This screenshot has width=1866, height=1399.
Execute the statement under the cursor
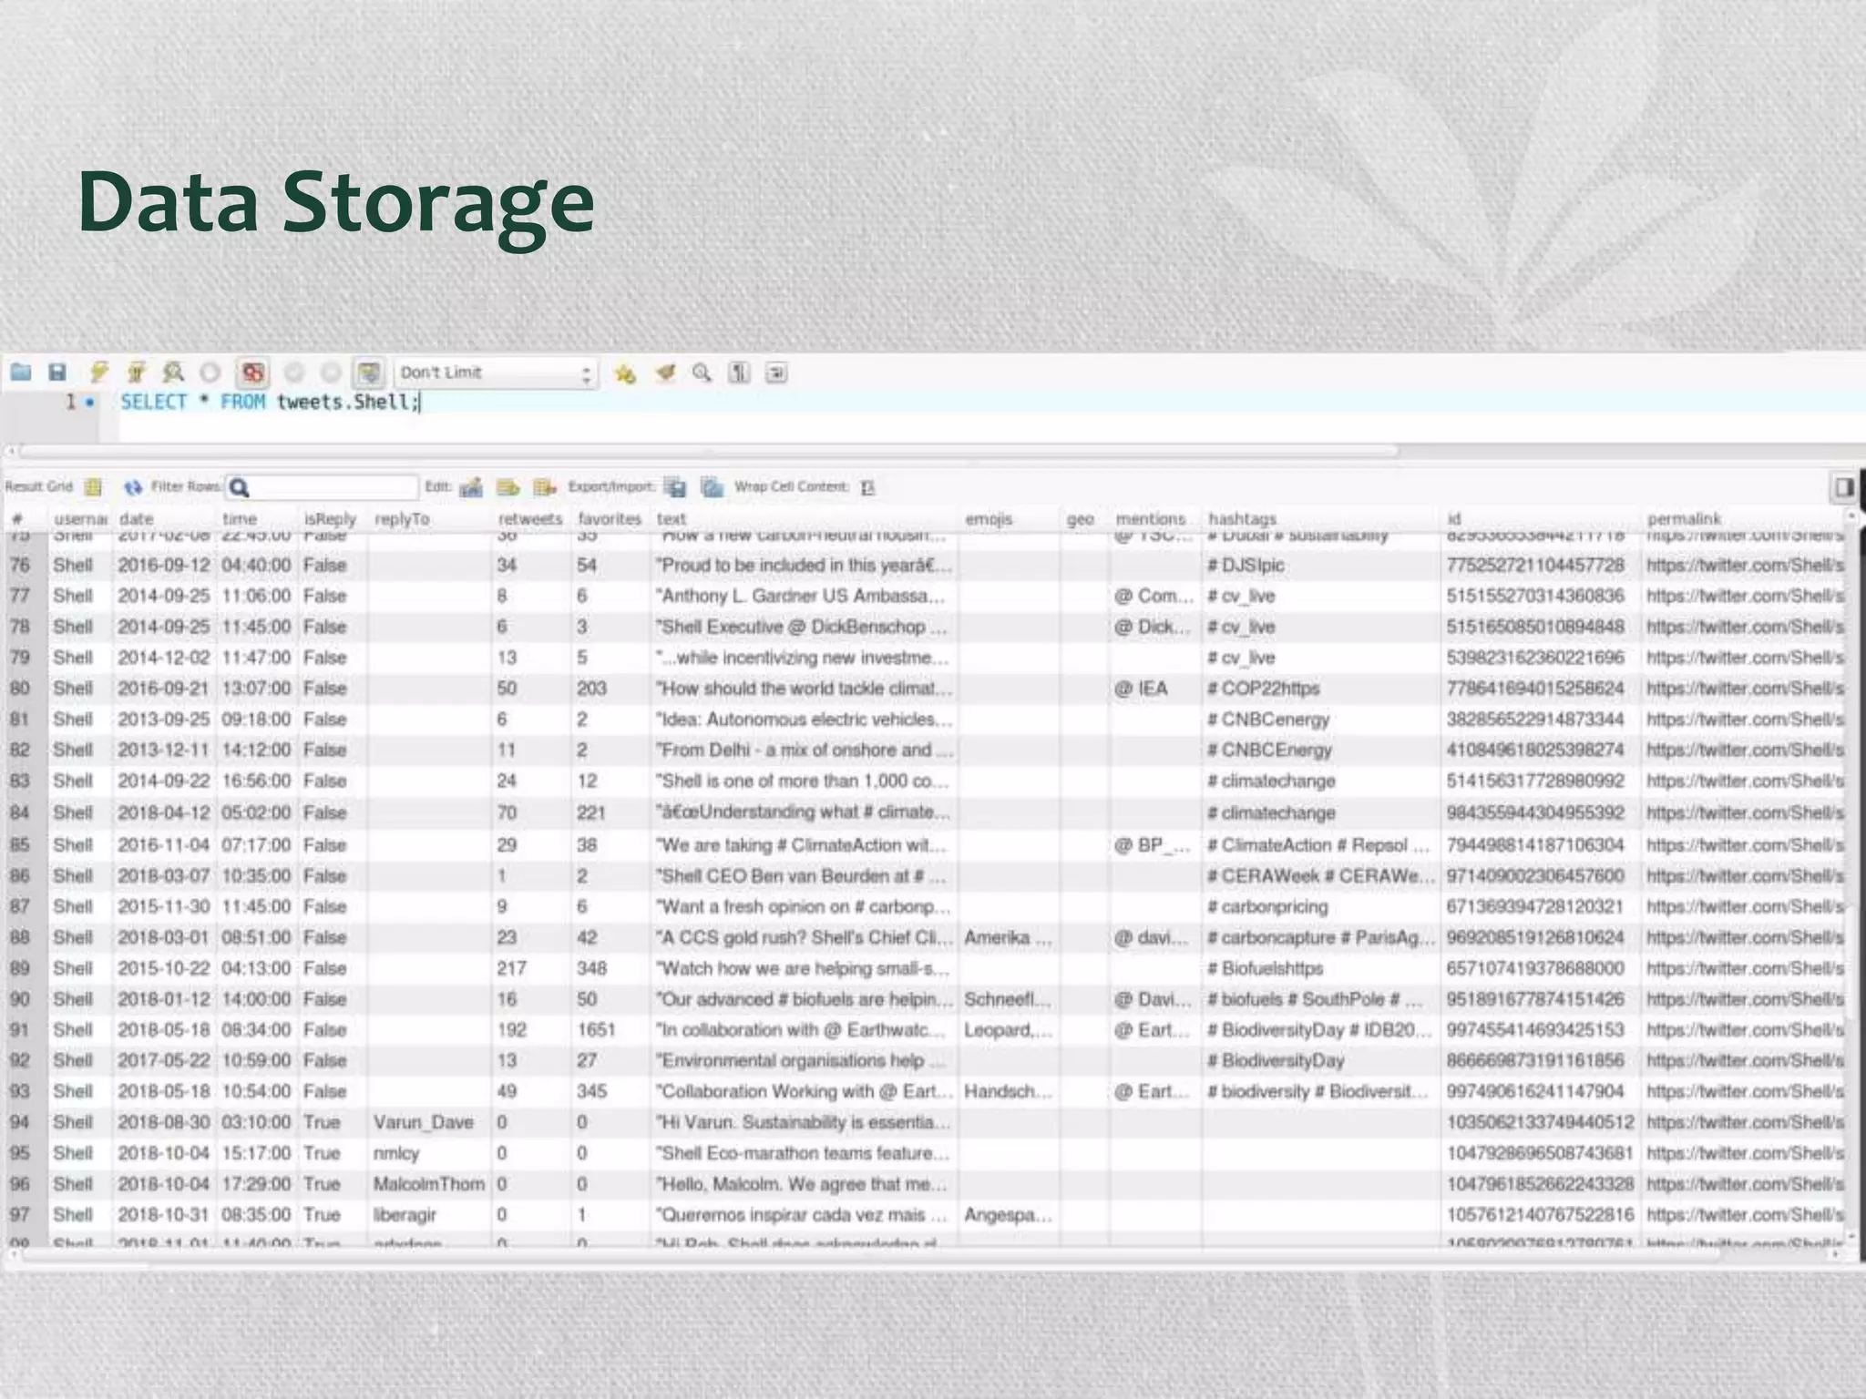click(x=136, y=373)
